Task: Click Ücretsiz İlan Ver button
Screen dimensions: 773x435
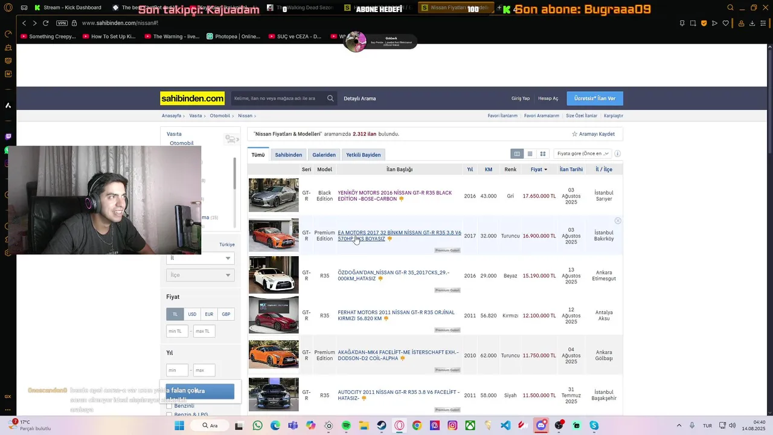Action: 595,98
